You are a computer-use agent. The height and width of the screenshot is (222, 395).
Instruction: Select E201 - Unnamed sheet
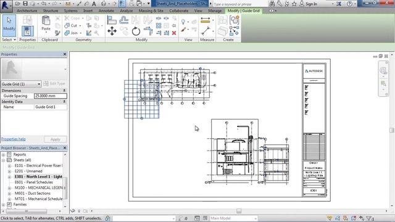[28, 171]
